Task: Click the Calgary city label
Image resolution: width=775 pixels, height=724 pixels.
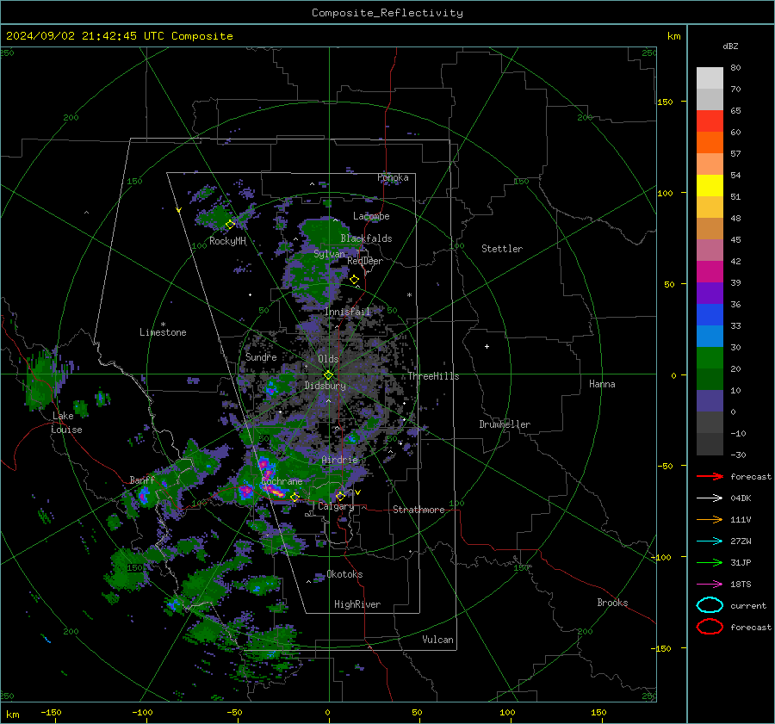Action: tap(336, 506)
